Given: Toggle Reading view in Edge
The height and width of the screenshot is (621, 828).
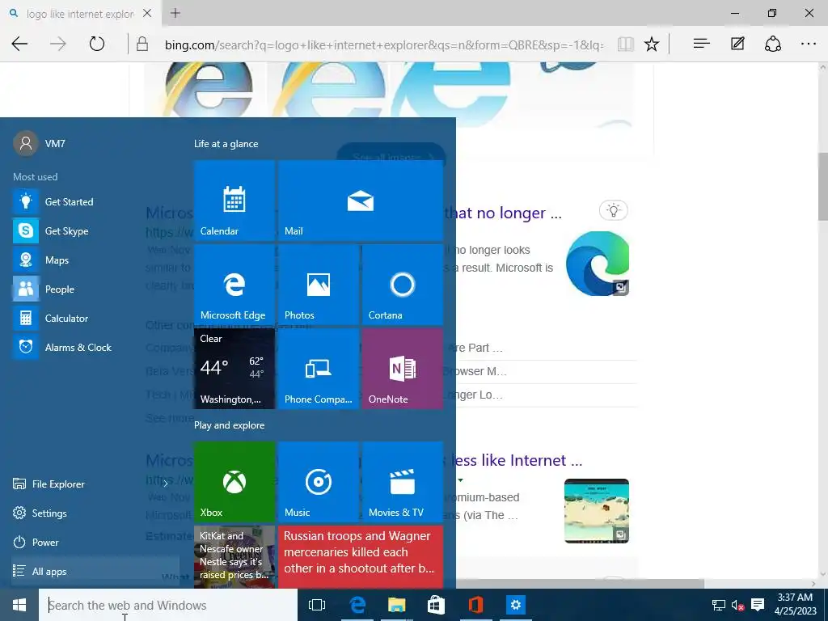Looking at the screenshot, I should click(626, 44).
